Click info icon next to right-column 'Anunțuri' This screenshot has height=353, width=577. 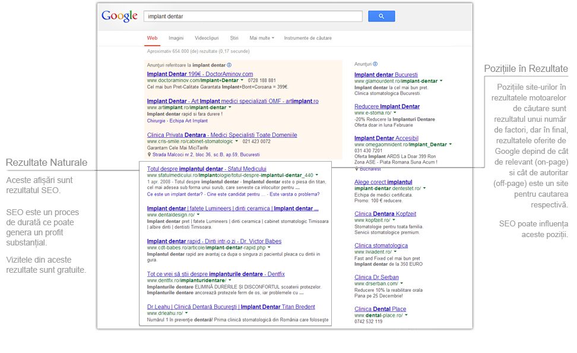click(375, 64)
